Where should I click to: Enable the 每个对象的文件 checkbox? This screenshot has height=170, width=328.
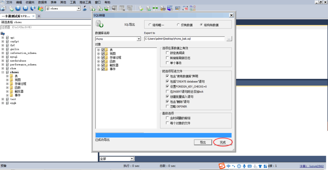tap(167, 123)
